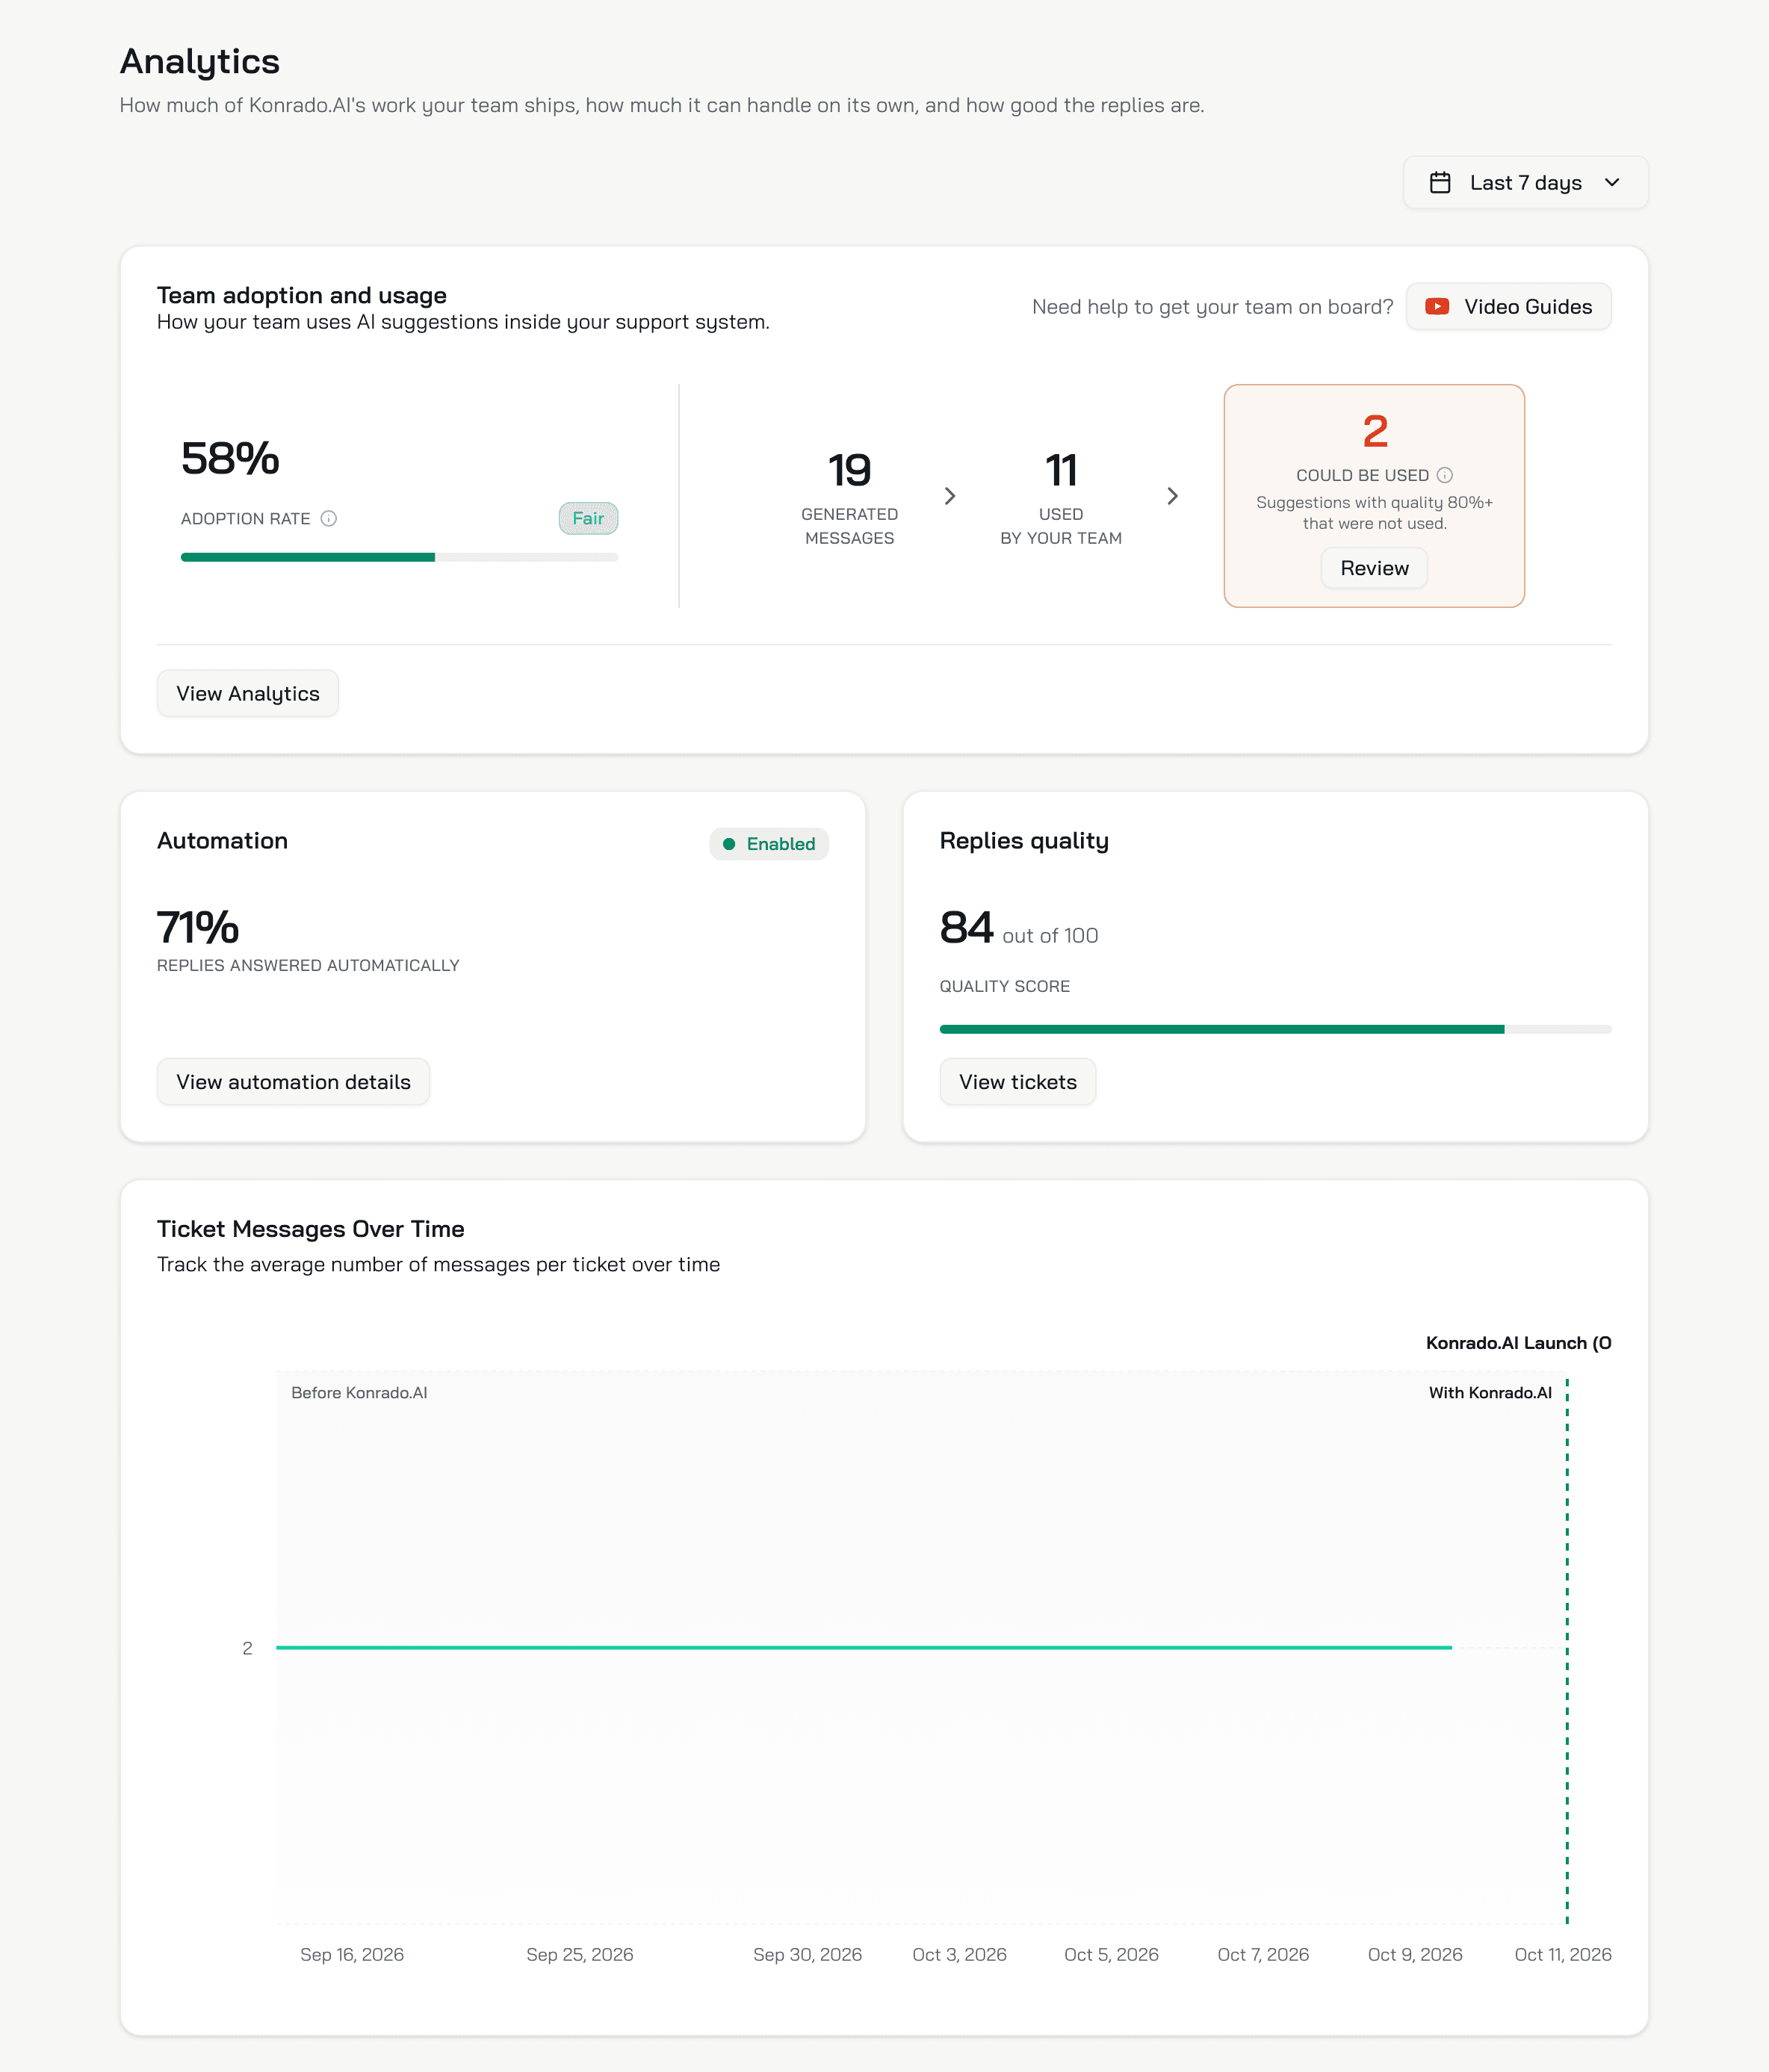Click the red 2 could be used number

1375,432
